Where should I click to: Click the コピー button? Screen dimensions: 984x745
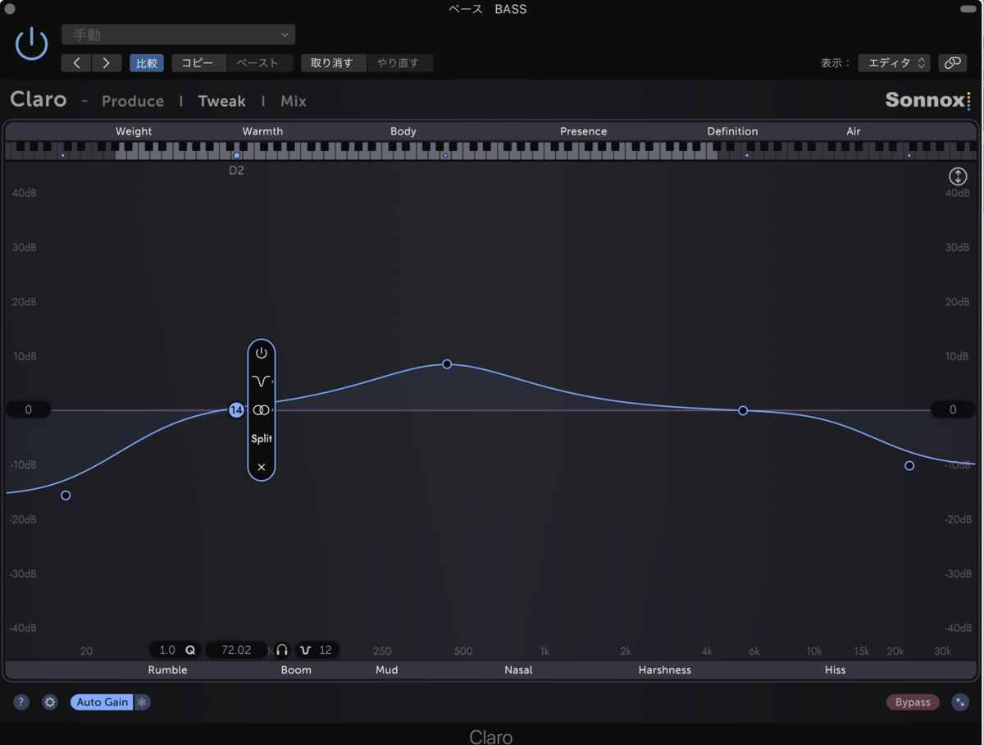click(x=198, y=63)
